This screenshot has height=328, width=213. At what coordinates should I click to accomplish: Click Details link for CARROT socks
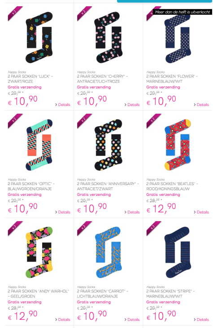point(132,319)
